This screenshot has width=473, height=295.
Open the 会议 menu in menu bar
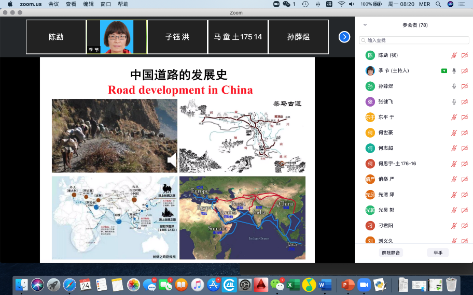coord(53,4)
